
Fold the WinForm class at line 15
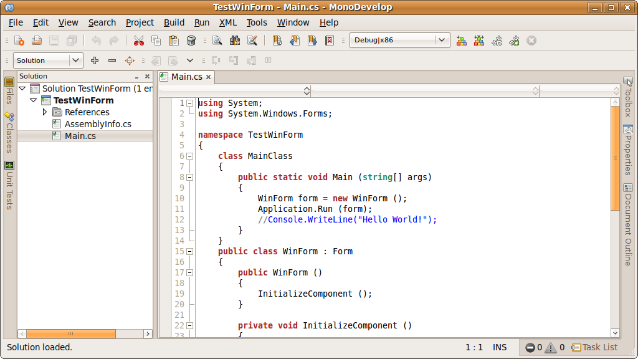[x=189, y=251]
